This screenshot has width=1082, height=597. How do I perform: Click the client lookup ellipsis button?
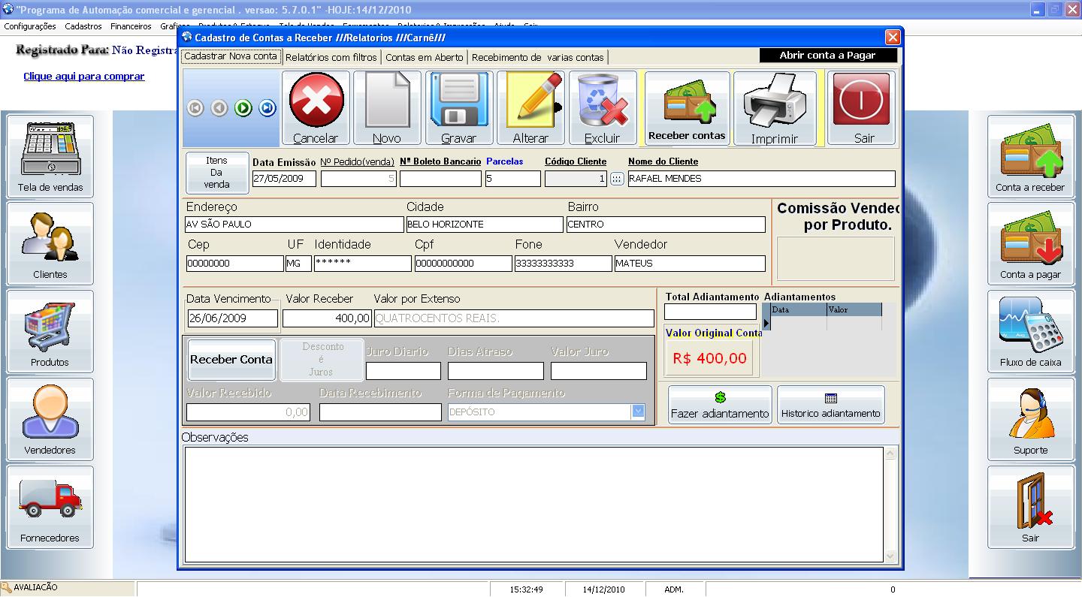tap(618, 179)
